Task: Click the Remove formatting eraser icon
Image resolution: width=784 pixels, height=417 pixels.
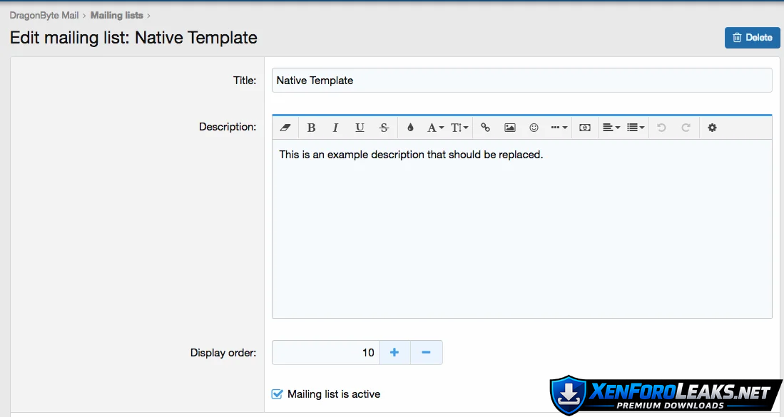Action: pyautogui.click(x=285, y=128)
